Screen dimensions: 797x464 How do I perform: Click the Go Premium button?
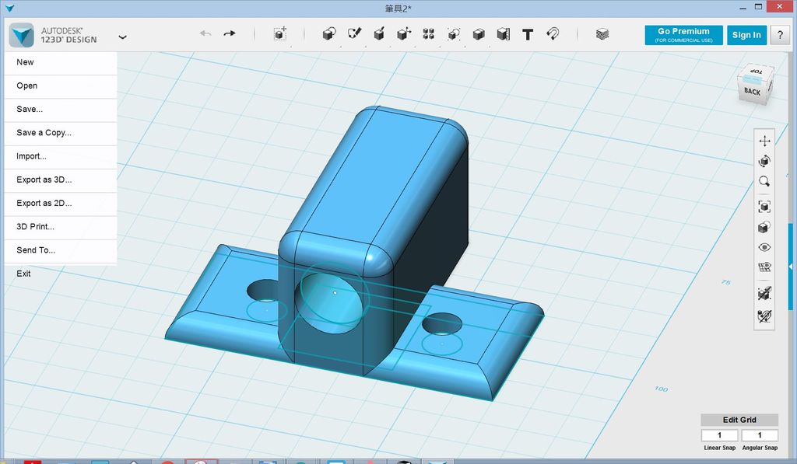click(683, 35)
